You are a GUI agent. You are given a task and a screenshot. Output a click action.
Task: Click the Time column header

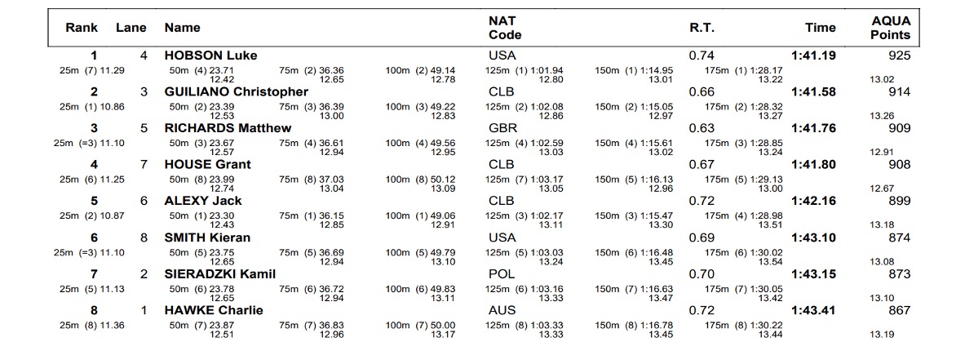[820, 27]
